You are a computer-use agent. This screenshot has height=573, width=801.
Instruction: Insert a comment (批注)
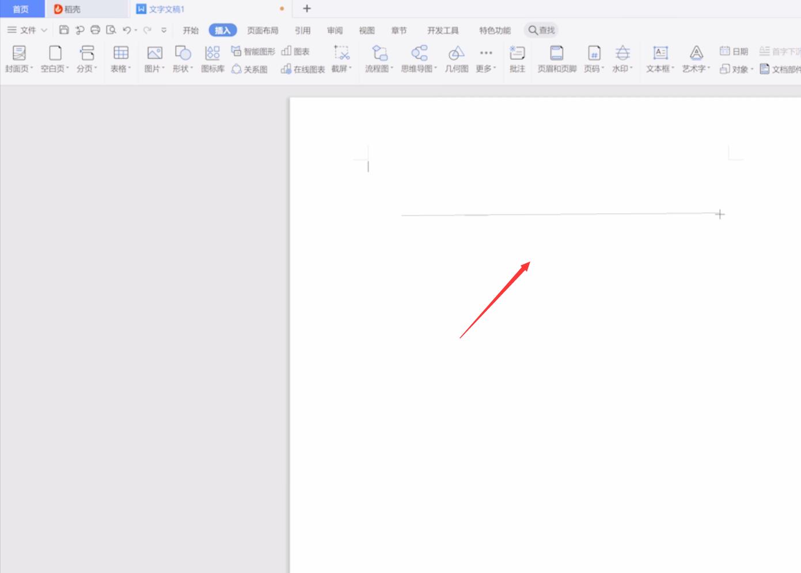(x=517, y=59)
